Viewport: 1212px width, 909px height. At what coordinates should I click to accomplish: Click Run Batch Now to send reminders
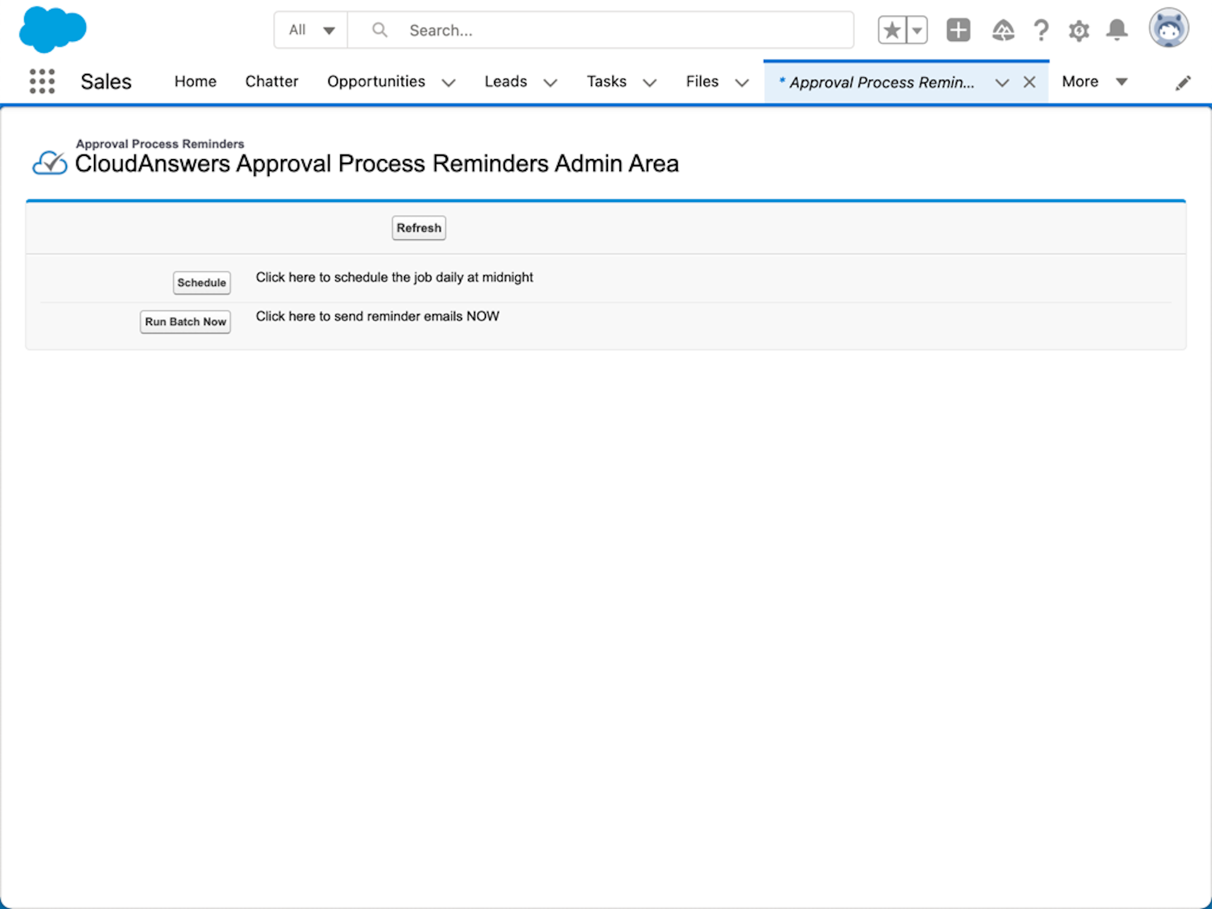(185, 322)
